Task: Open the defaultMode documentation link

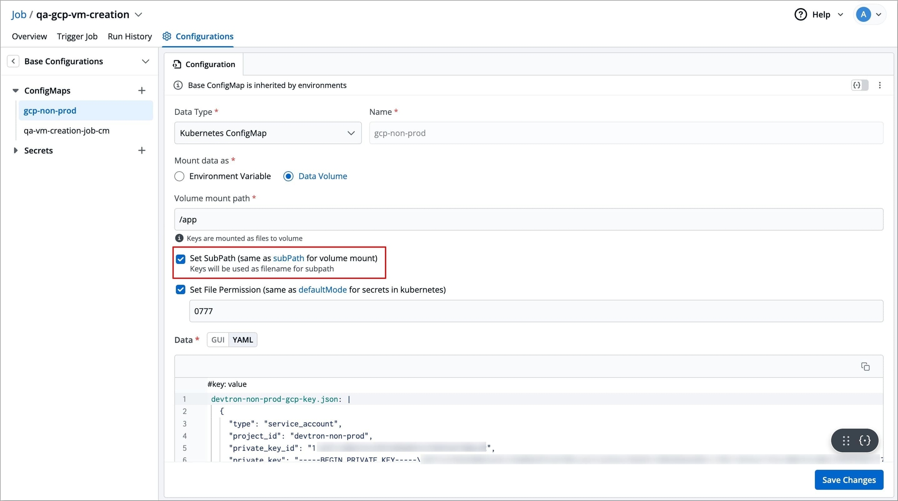Action: 322,290
